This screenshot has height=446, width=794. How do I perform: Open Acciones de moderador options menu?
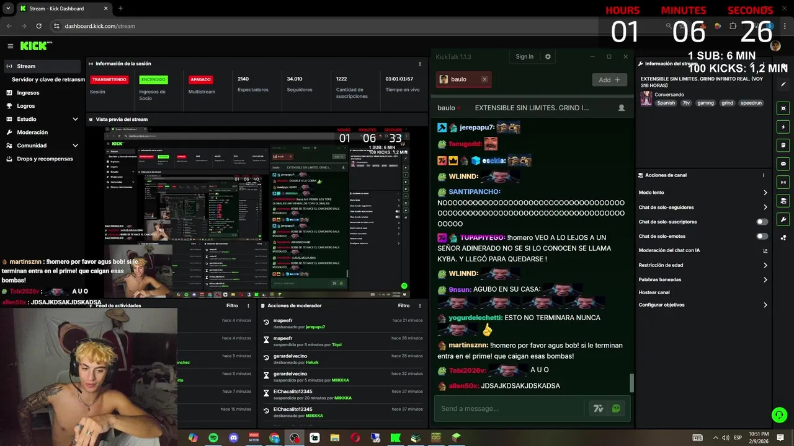(x=420, y=305)
